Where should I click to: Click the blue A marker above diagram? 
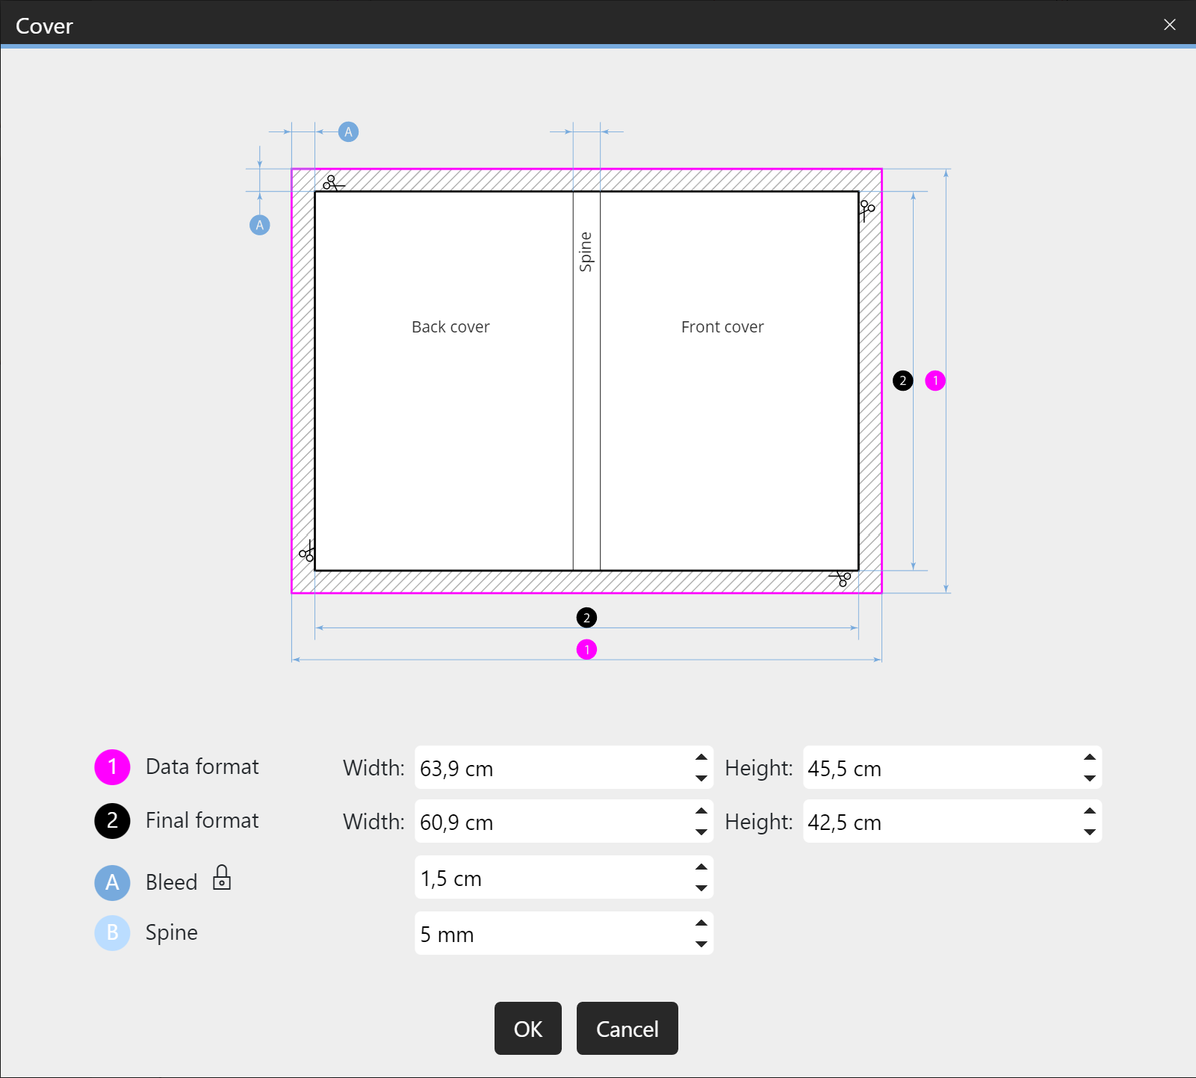[x=348, y=132]
